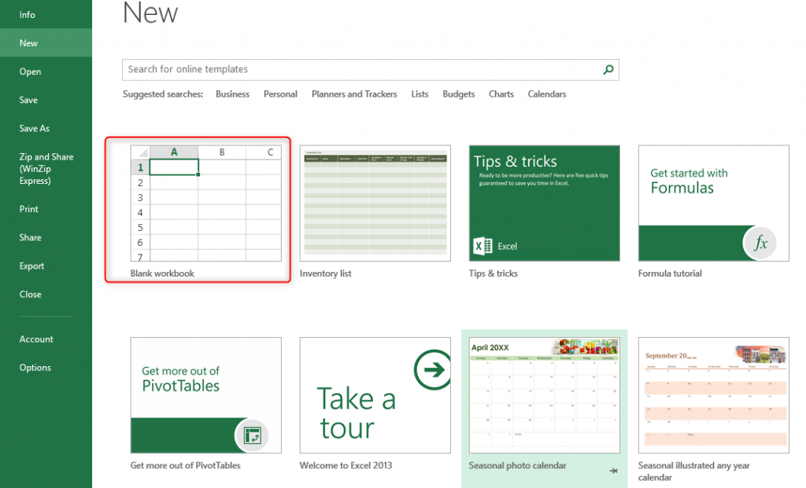Image resolution: width=806 pixels, height=488 pixels.
Task: Click the PivotTable badge on PivotTables tile
Action: click(x=253, y=435)
